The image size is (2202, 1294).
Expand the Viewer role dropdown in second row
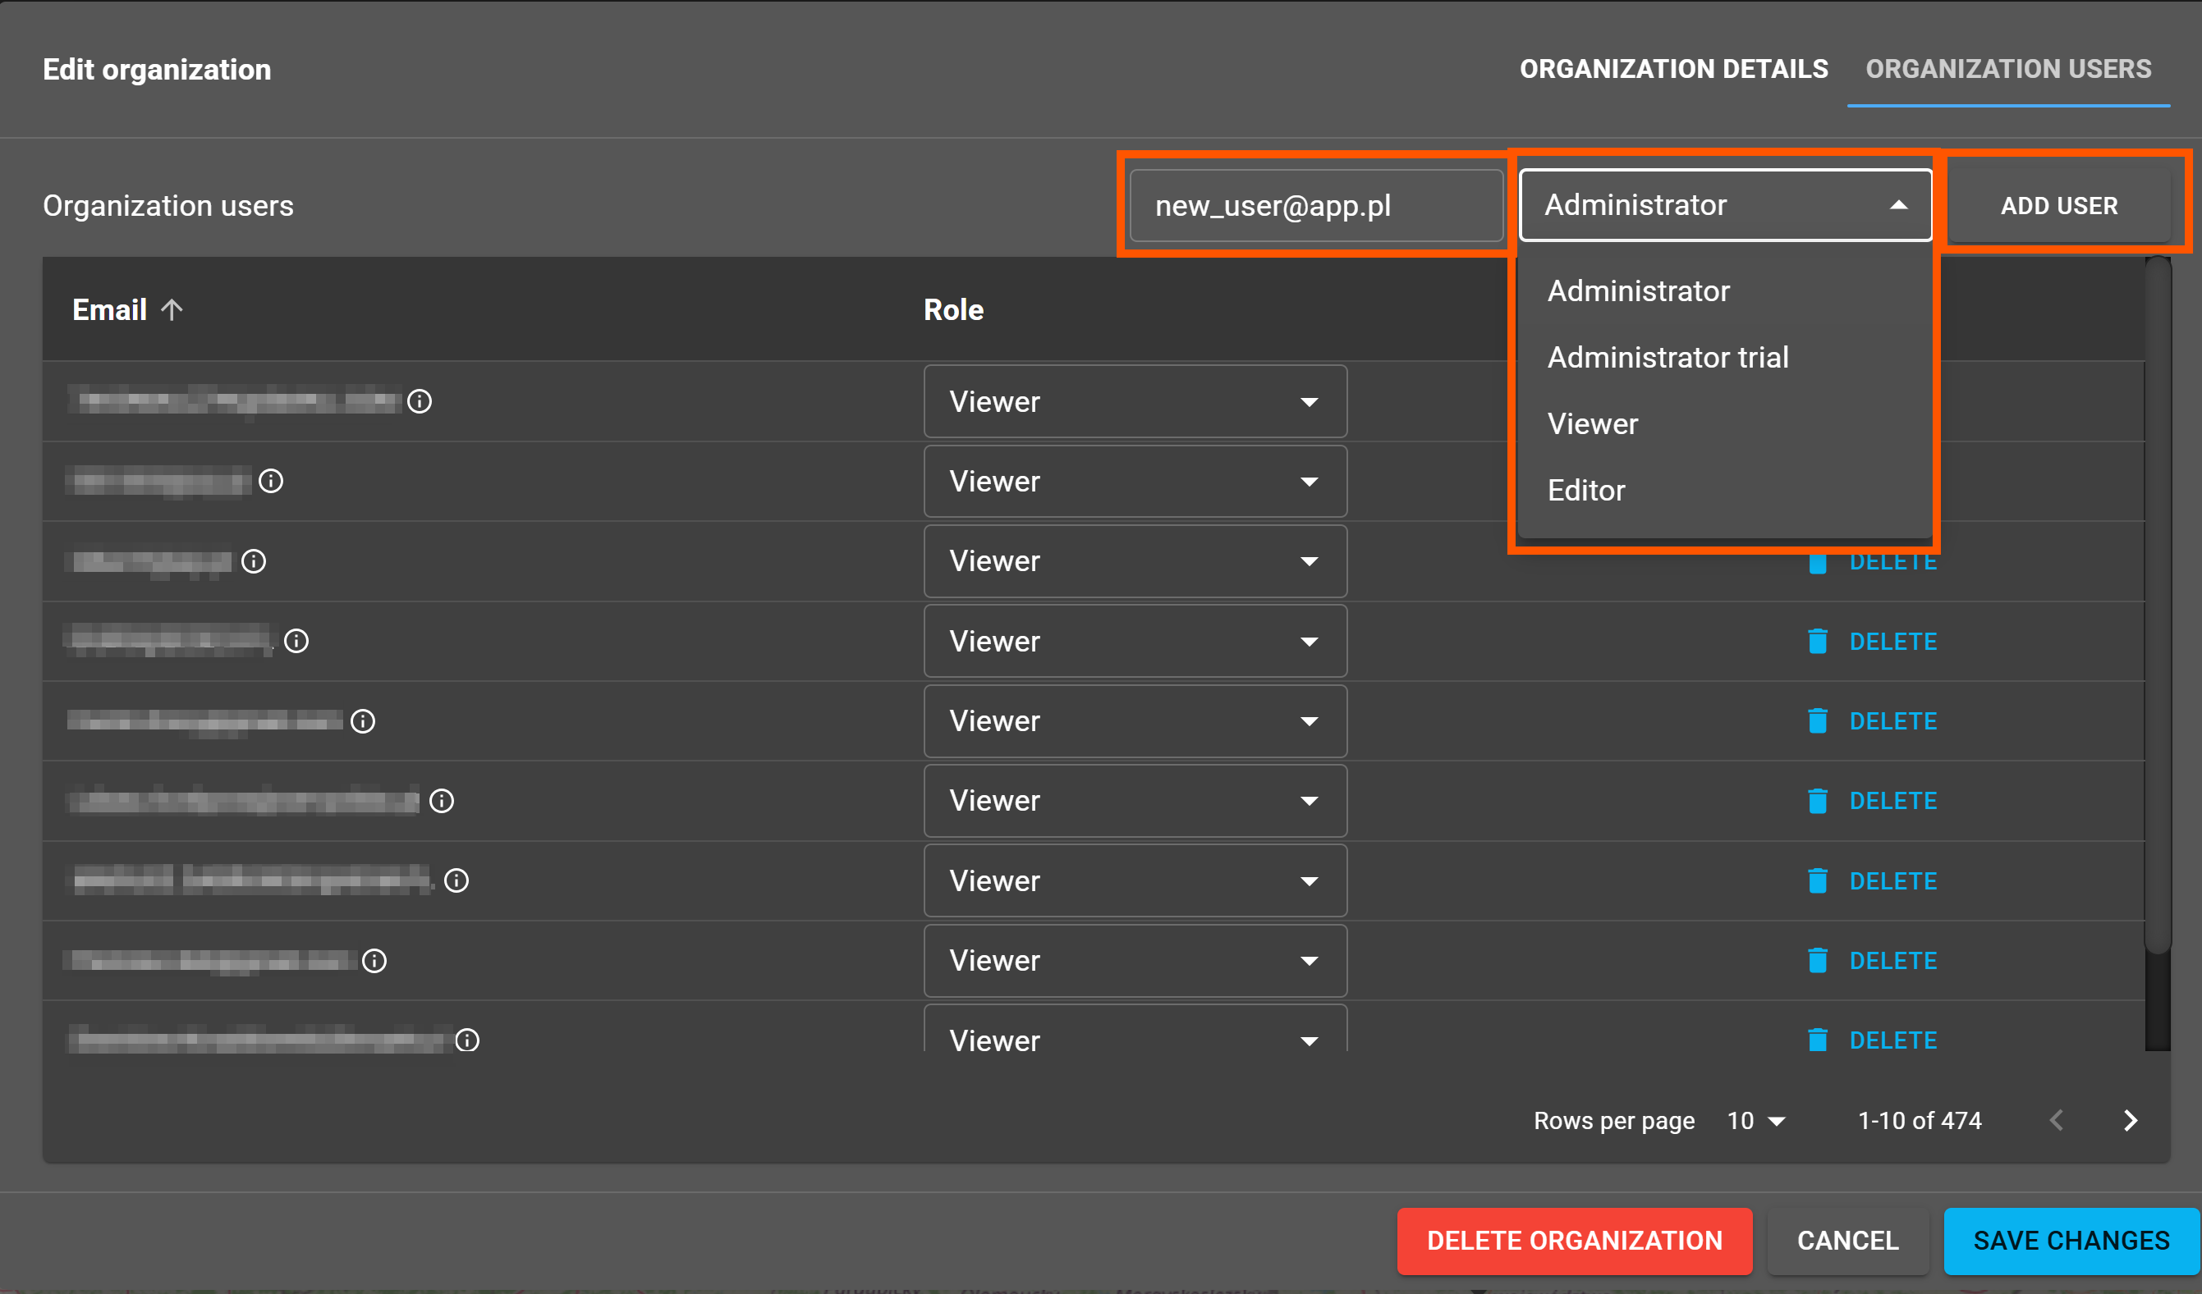1135,481
